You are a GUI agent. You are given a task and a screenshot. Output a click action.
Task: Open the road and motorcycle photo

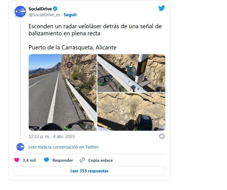tap(63, 92)
